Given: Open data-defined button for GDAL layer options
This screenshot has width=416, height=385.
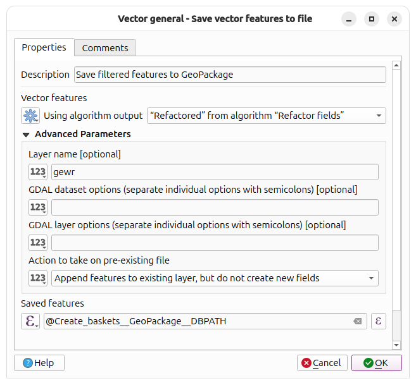Looking at the screenshot, I should click(x=38, y=243).
